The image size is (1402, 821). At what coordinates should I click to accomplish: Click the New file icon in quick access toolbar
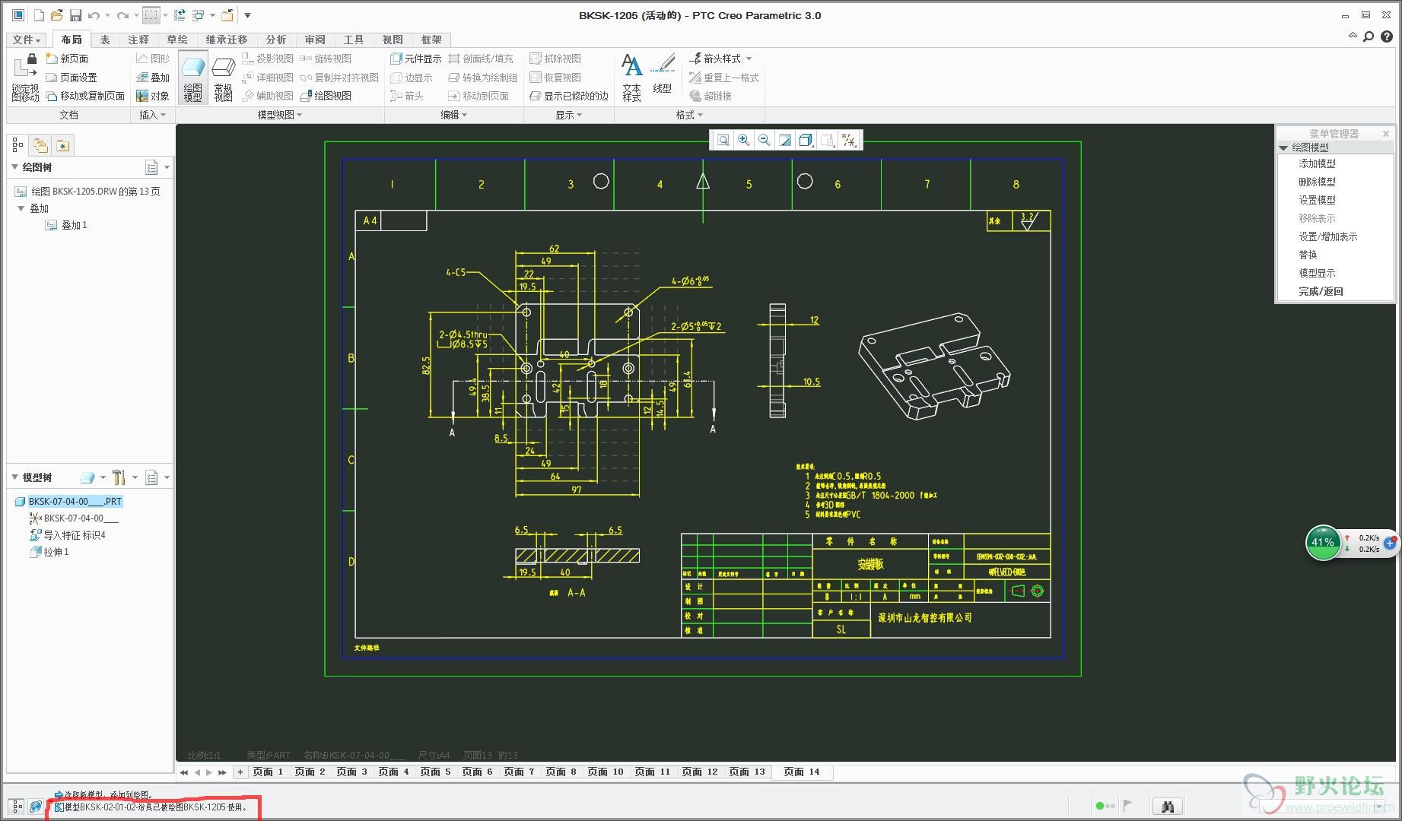click(38, 15)
